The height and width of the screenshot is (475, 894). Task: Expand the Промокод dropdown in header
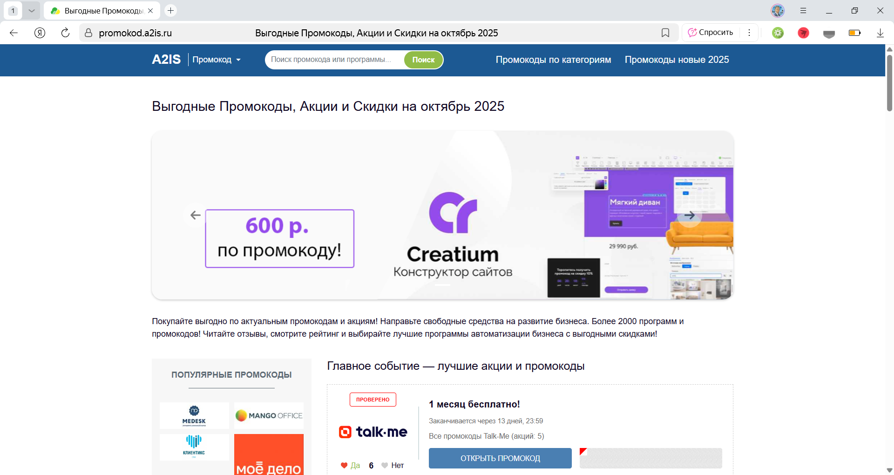pyautogui.click(x=217, y=60)
